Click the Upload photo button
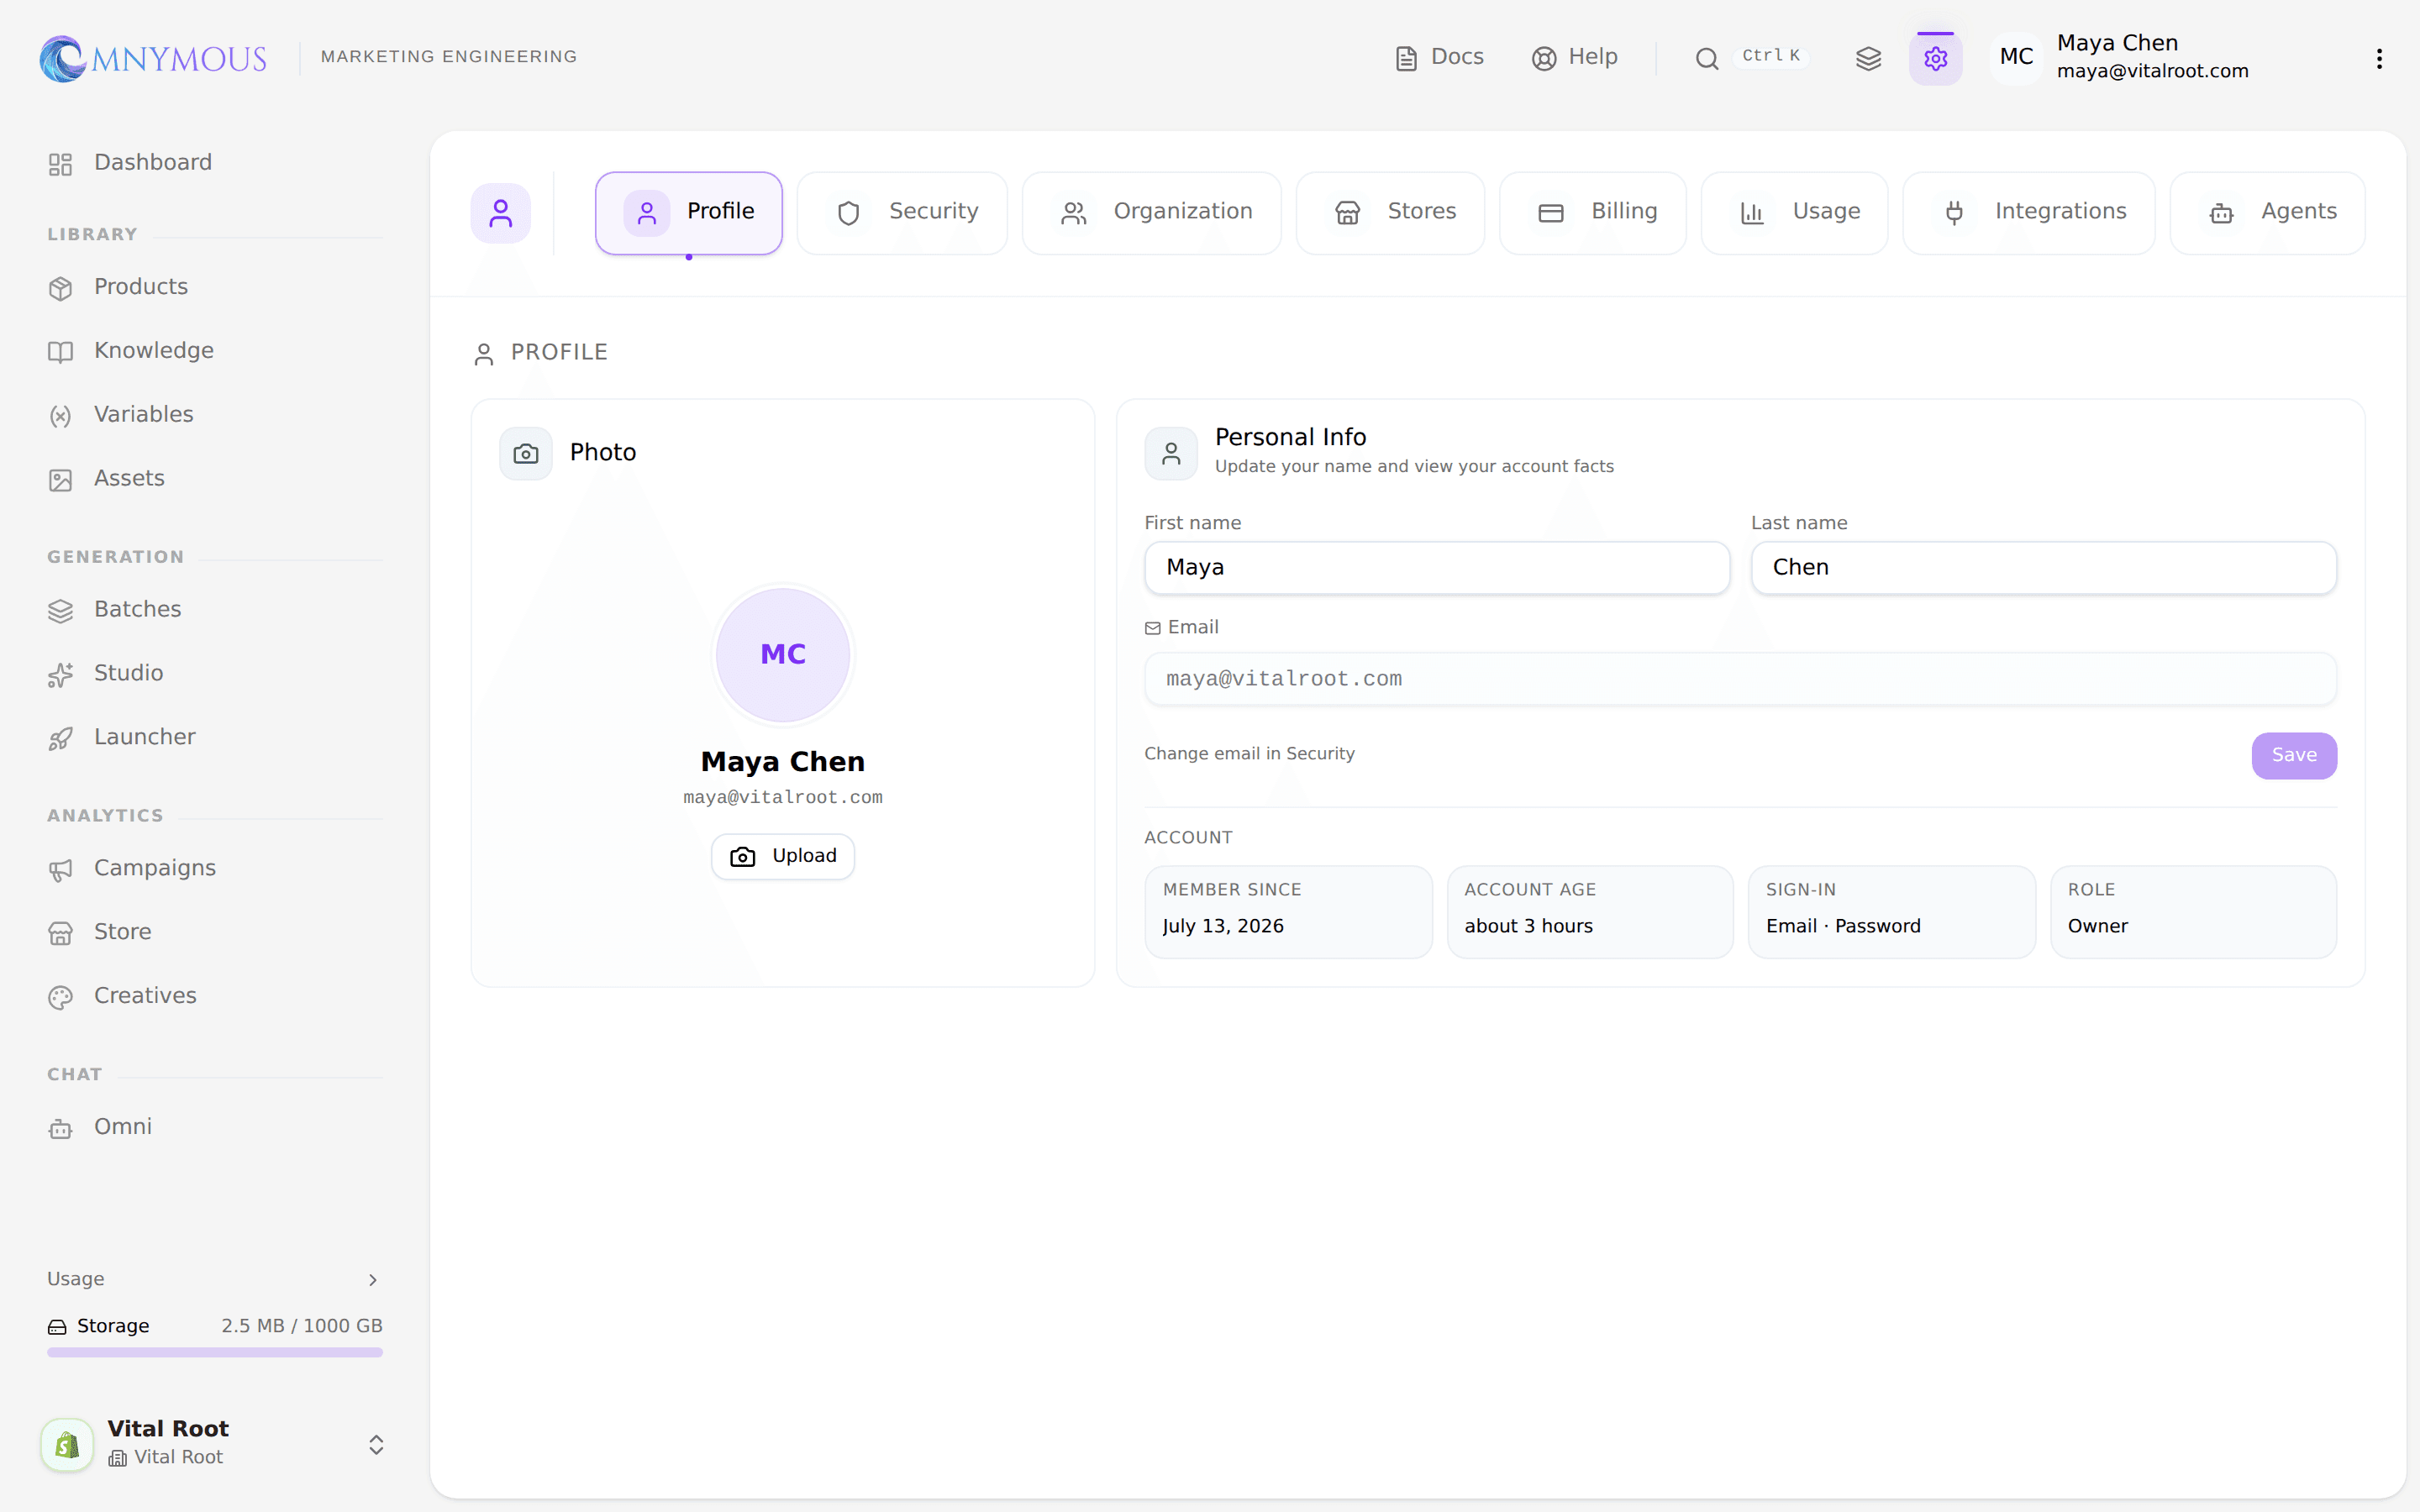The image size is (2420, 1512). [783, 856]
